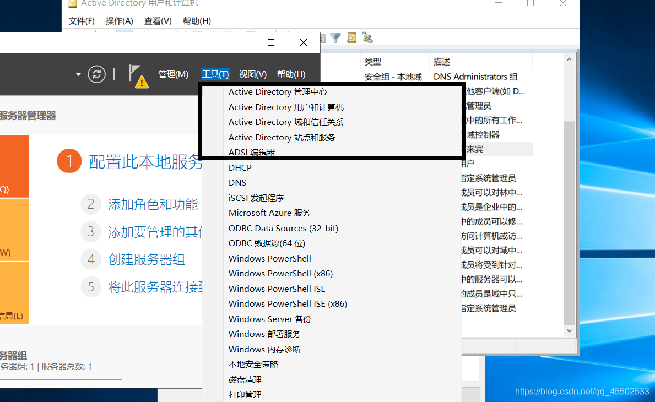655x402 pixels.
Task: Click the filter funnel icon in AD toolbar
Action: coord(335,38)
